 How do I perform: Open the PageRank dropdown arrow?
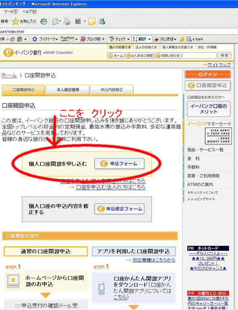[x=76, y=39]
